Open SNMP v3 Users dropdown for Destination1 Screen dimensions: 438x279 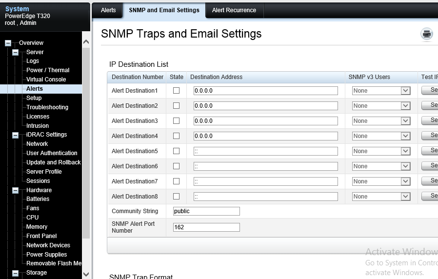coord(381,91)
